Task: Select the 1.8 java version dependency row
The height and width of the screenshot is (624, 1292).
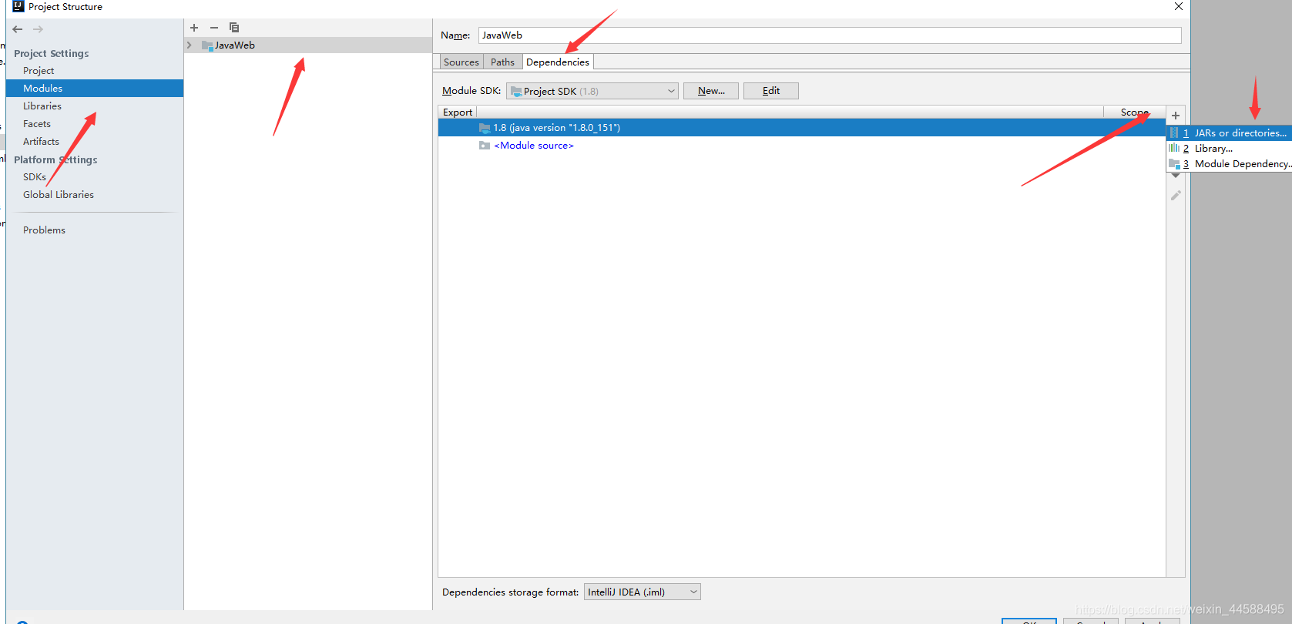Action: pyautogui.click(x=801, y=128)
